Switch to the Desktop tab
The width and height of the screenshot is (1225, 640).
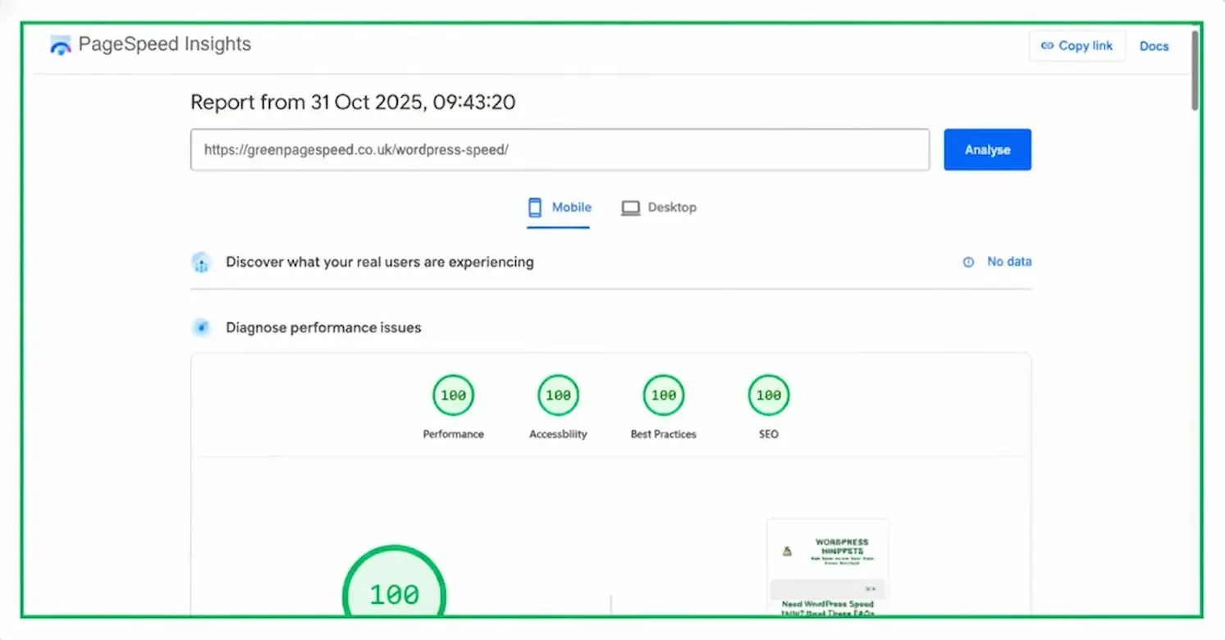coord(659,208)
